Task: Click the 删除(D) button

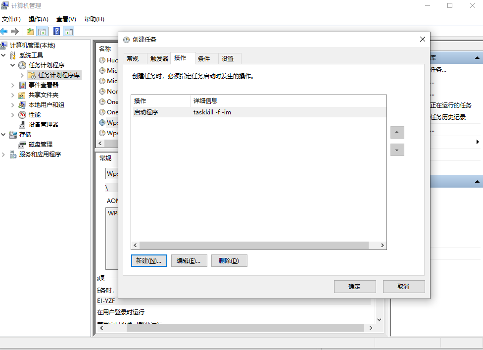Action: tap(229, 260)
